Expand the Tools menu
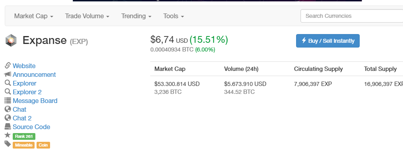Screen dimensions: 403x162 [x=174, y=16]
